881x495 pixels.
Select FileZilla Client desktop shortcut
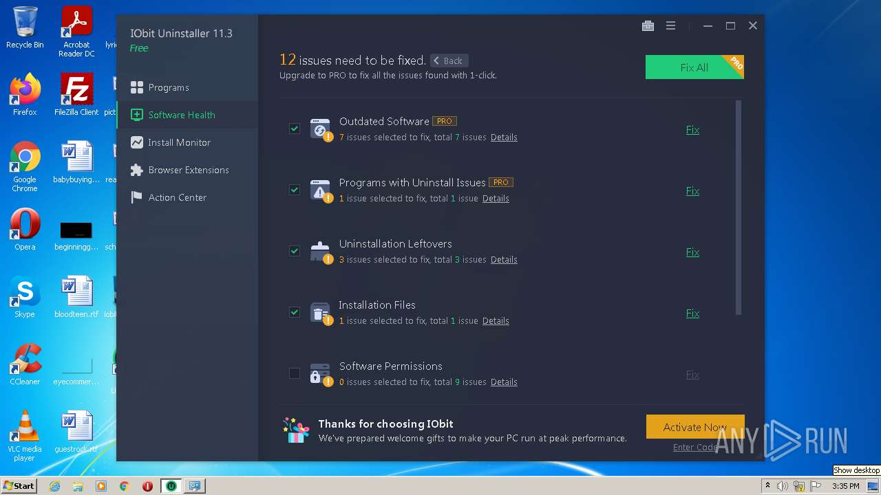point(76,94)
